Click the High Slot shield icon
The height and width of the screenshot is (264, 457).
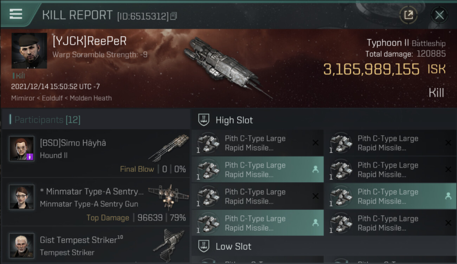(x=204, y=120)
